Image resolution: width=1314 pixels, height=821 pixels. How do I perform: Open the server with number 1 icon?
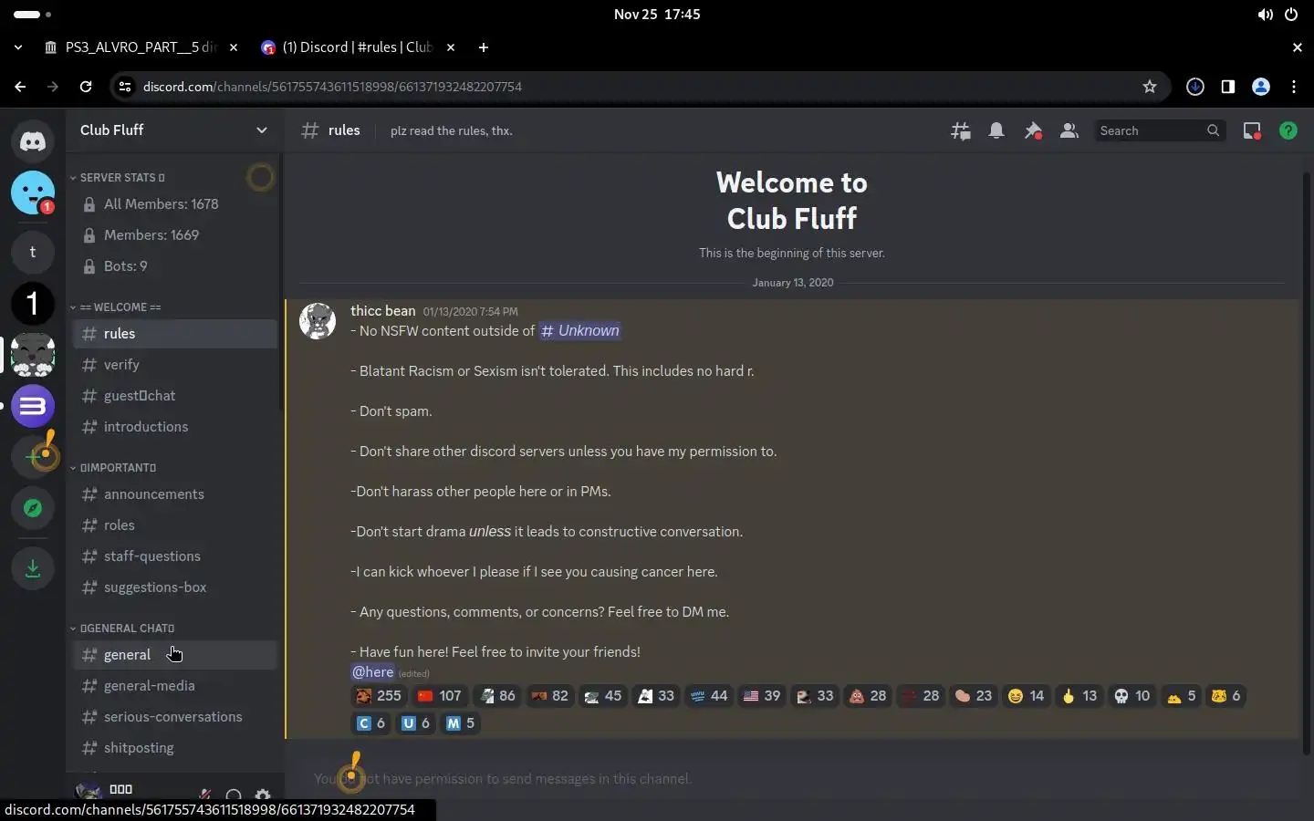tap(33, 303)
